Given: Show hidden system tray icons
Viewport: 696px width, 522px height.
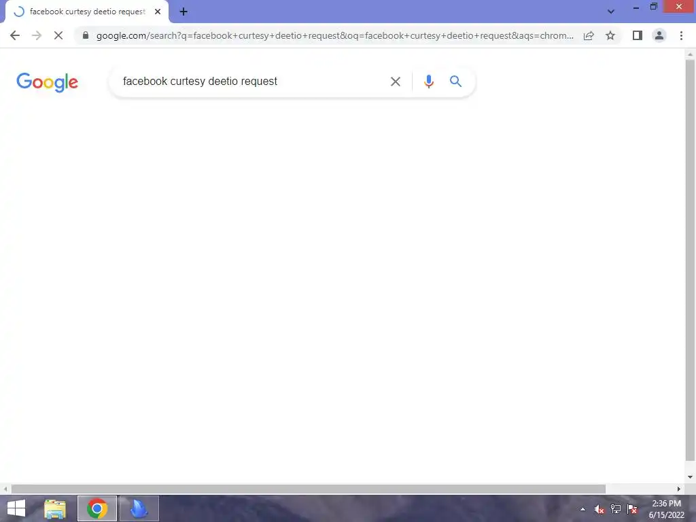Looking at the screenshot, I should [582, 509].
